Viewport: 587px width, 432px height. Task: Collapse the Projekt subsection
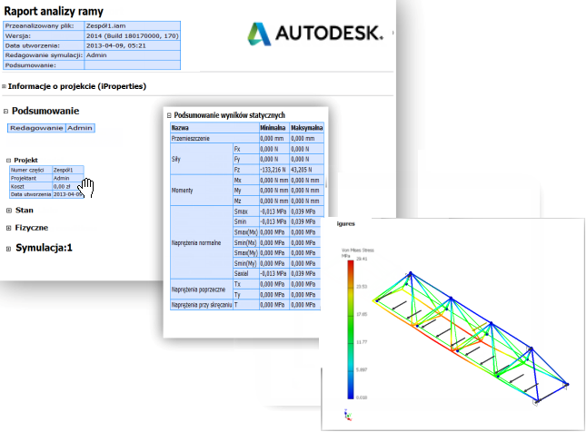tap(8, 160)
